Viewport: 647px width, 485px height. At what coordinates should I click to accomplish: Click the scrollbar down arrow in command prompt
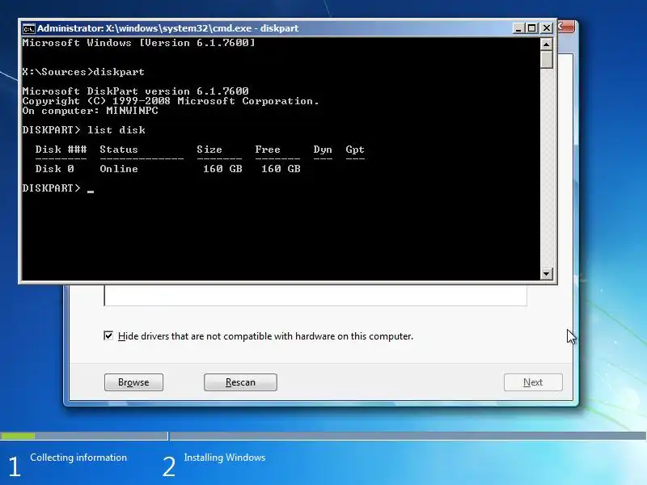click(x=547, y=273)
